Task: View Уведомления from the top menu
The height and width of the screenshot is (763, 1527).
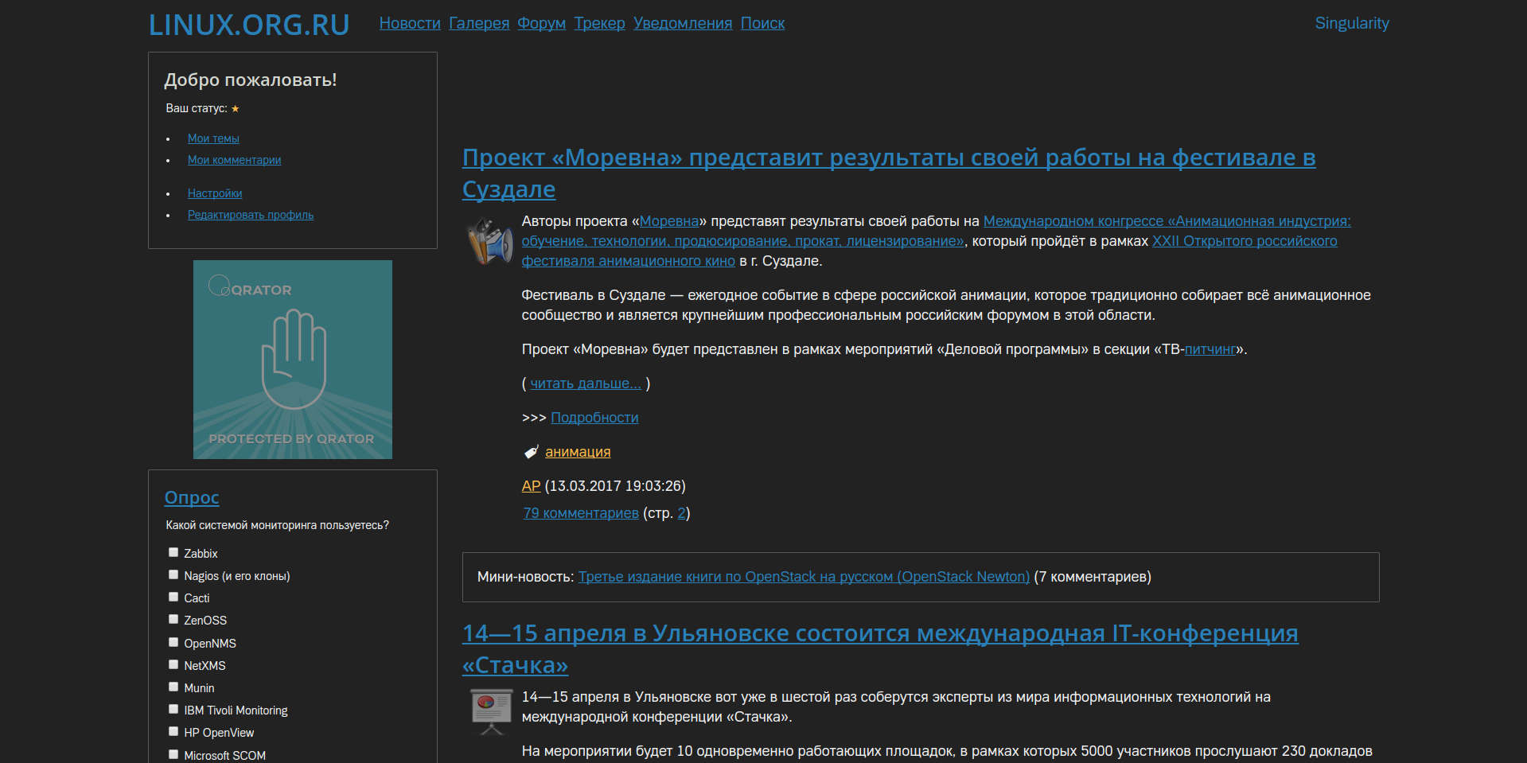Action: [x=683, y=24]
